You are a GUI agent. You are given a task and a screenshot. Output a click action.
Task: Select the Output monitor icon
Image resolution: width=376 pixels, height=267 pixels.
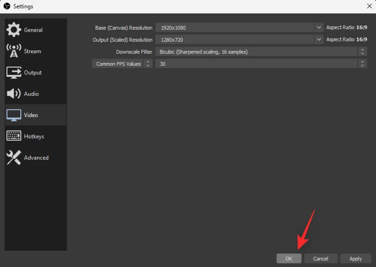point(14,73)
